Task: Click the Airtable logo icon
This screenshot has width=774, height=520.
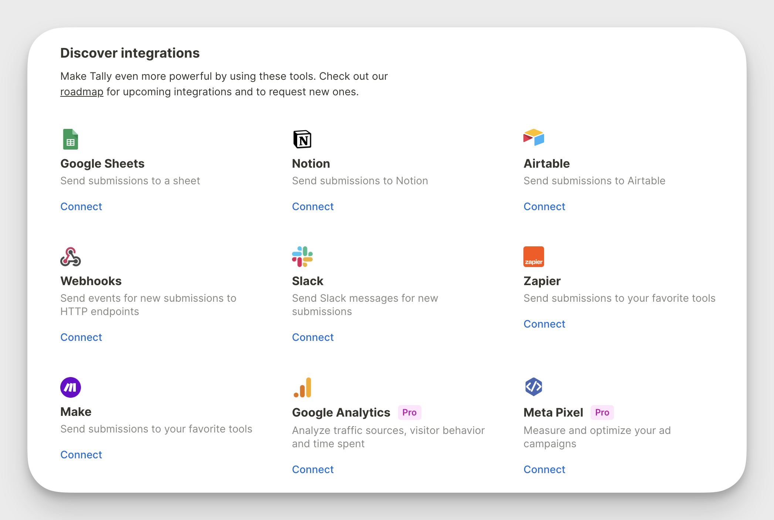Action: pyautogui.click(x=534, y=137)
